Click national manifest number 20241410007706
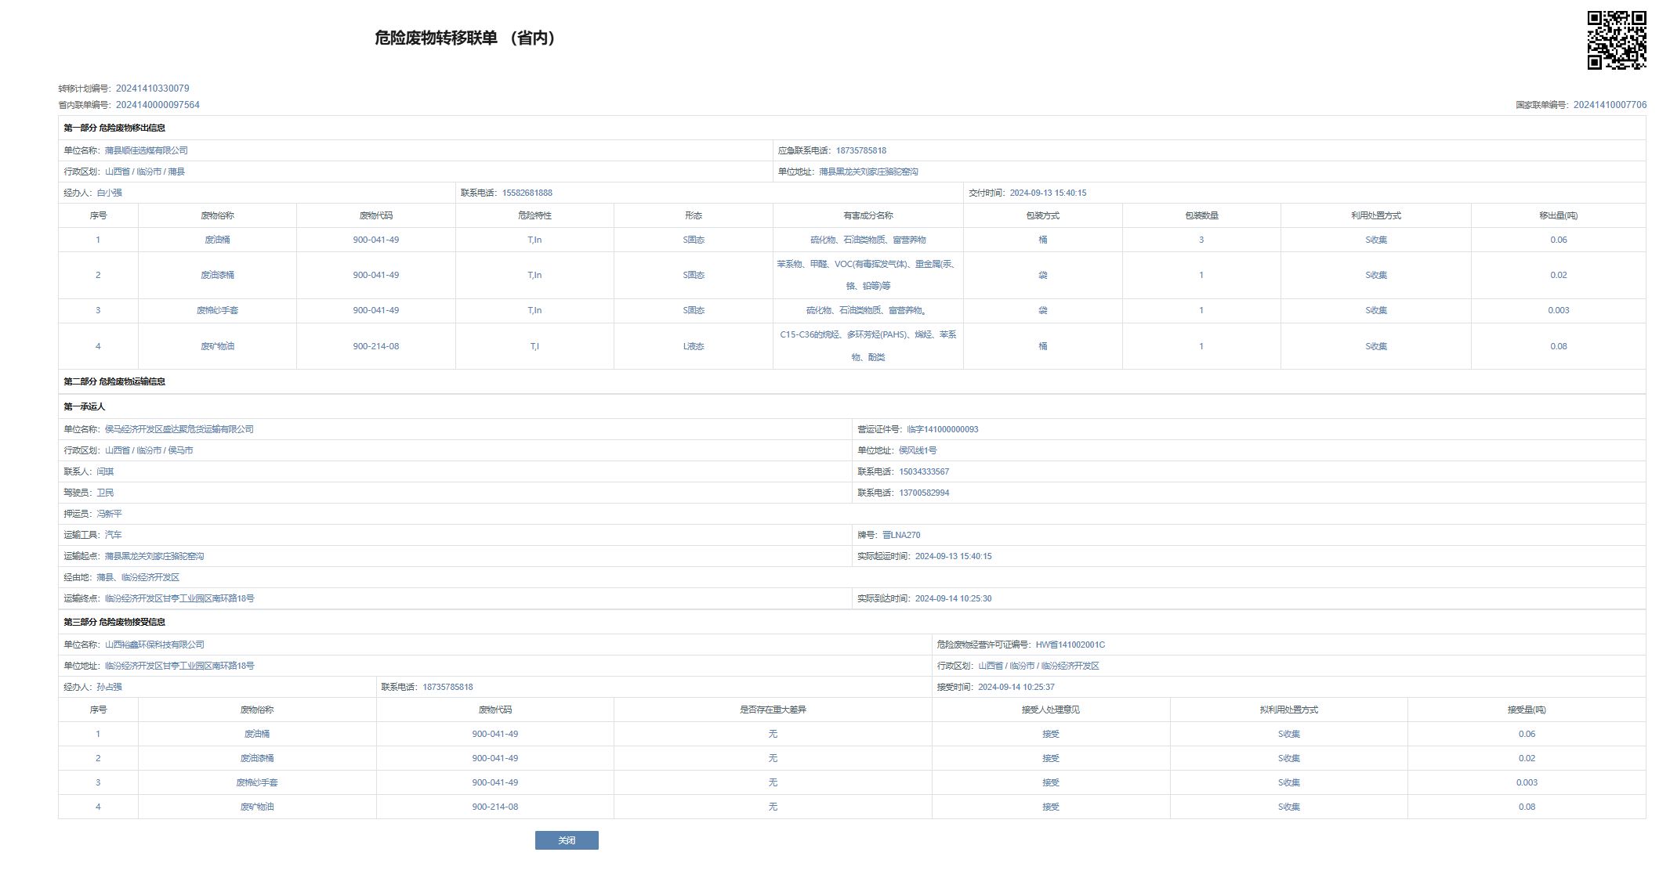 point(1609,105)
